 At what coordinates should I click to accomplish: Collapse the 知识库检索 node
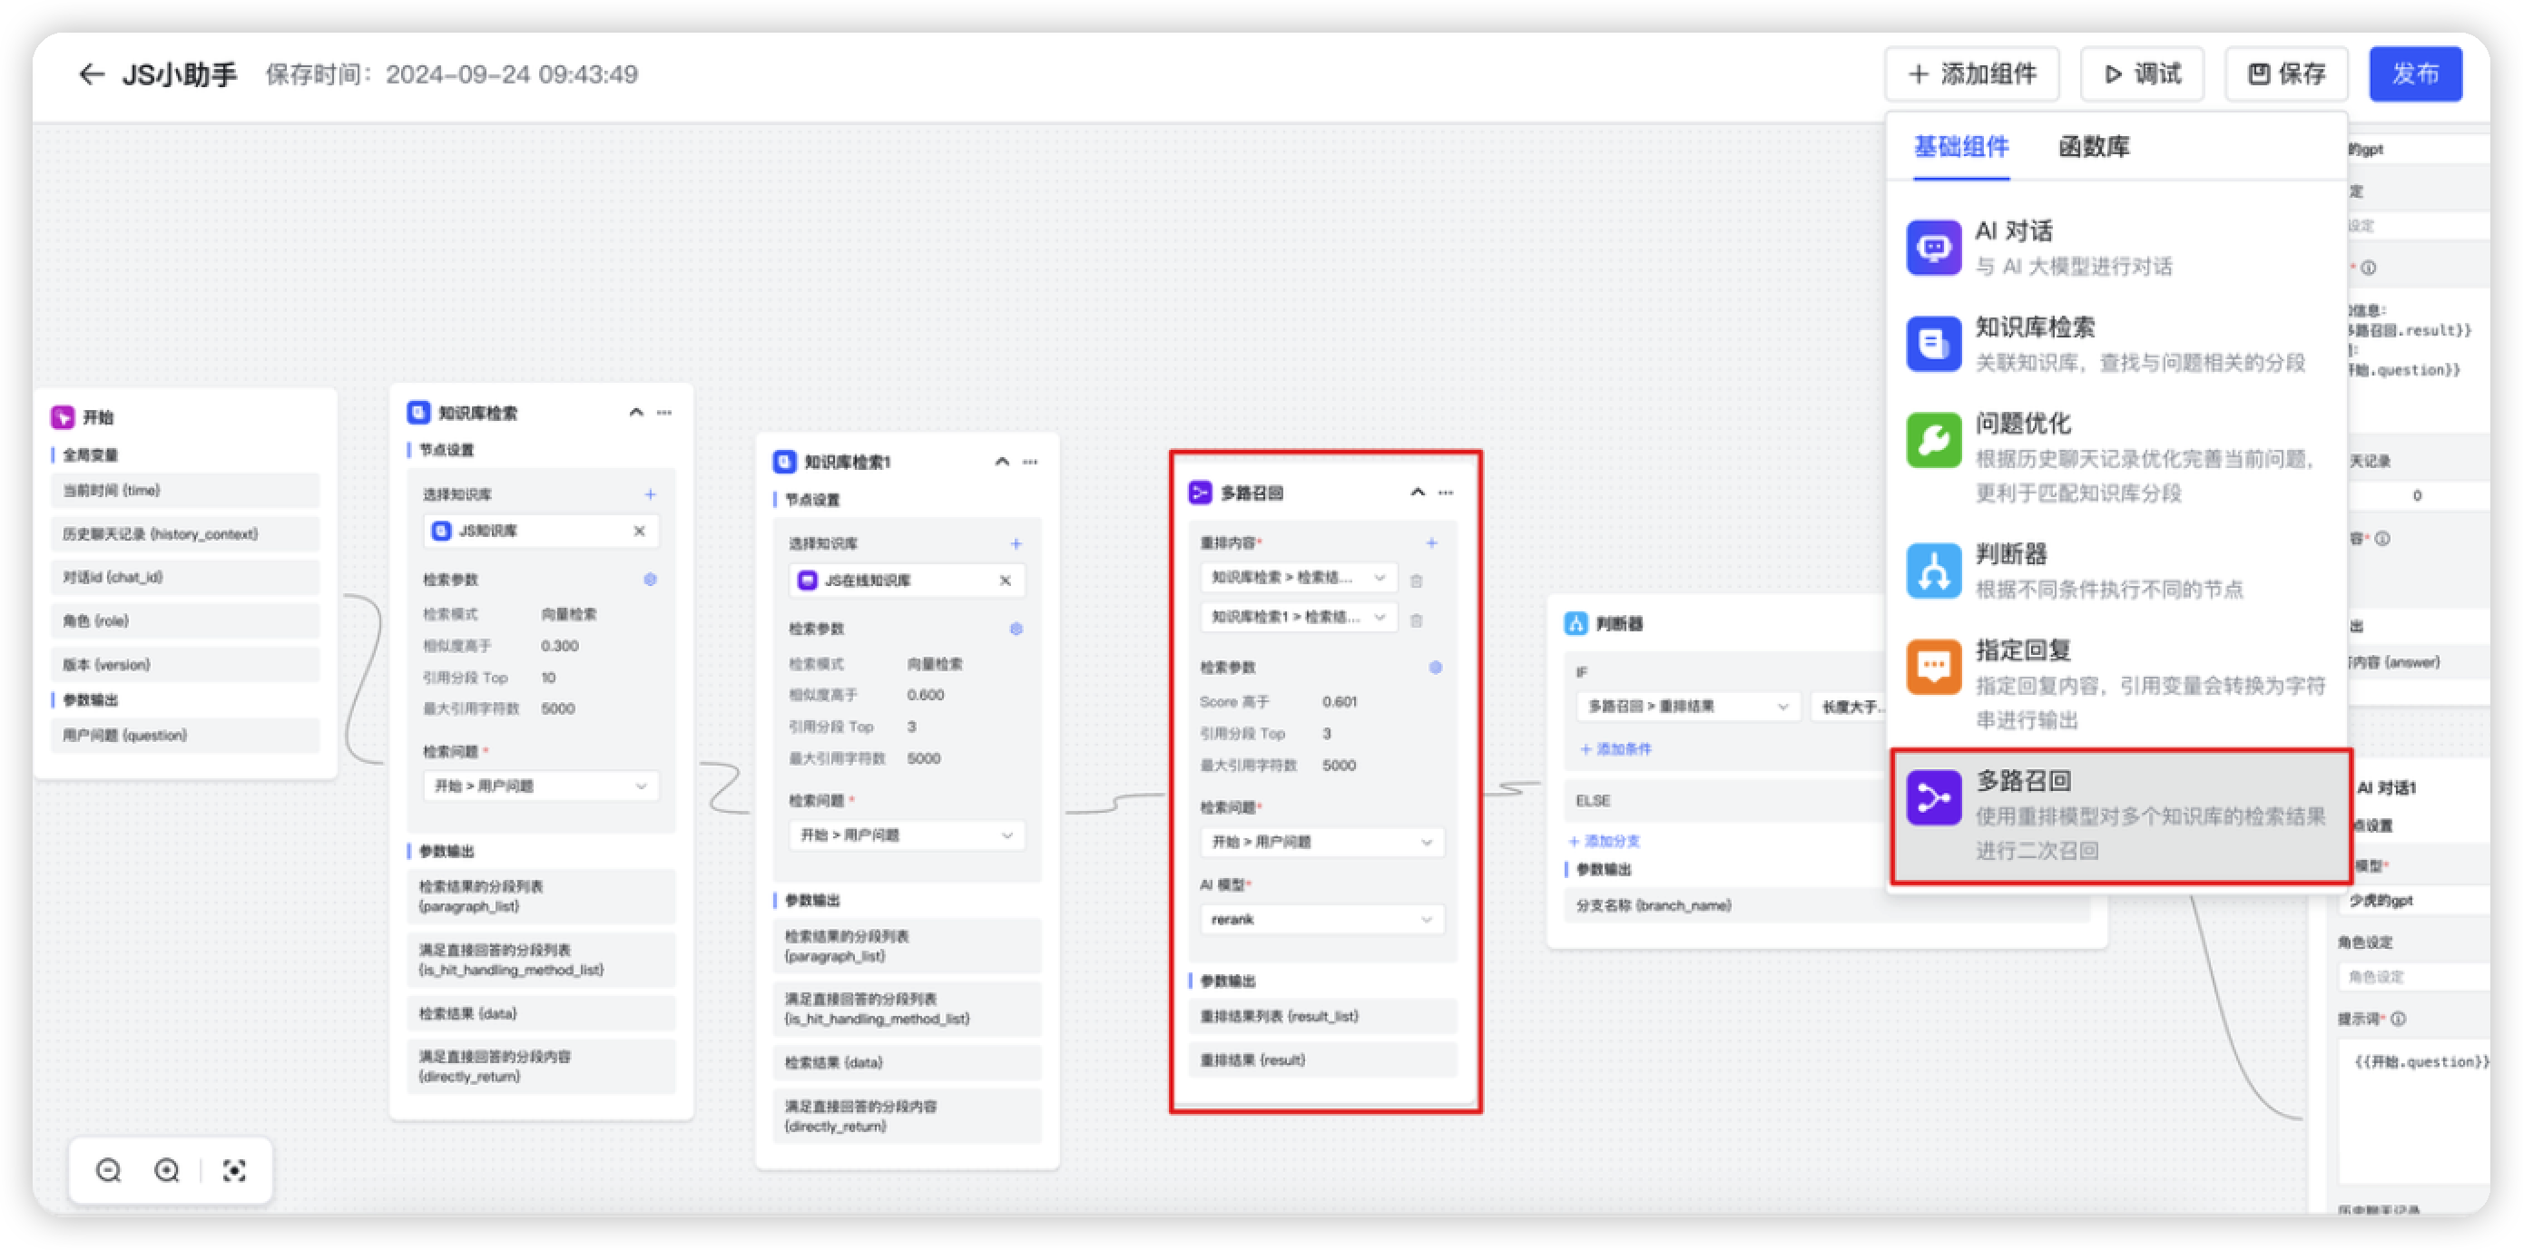click(x=636, y=412)
